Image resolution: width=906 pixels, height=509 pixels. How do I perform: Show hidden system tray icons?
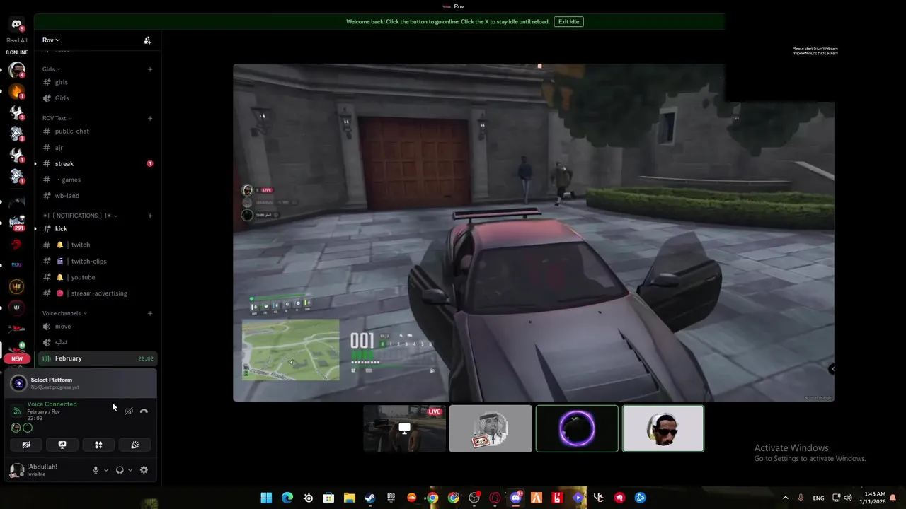[785, 498]
